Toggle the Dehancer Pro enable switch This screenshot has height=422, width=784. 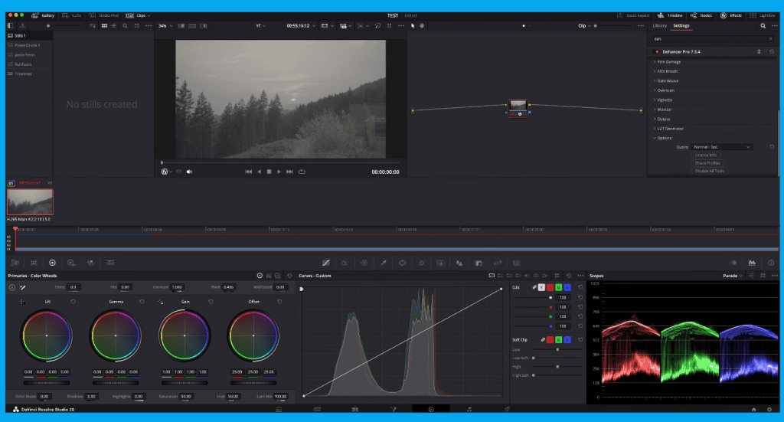[x=657, y=51]
